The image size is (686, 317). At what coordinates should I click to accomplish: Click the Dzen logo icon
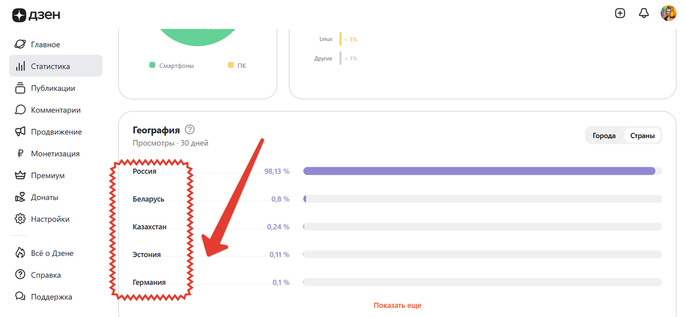19,14
